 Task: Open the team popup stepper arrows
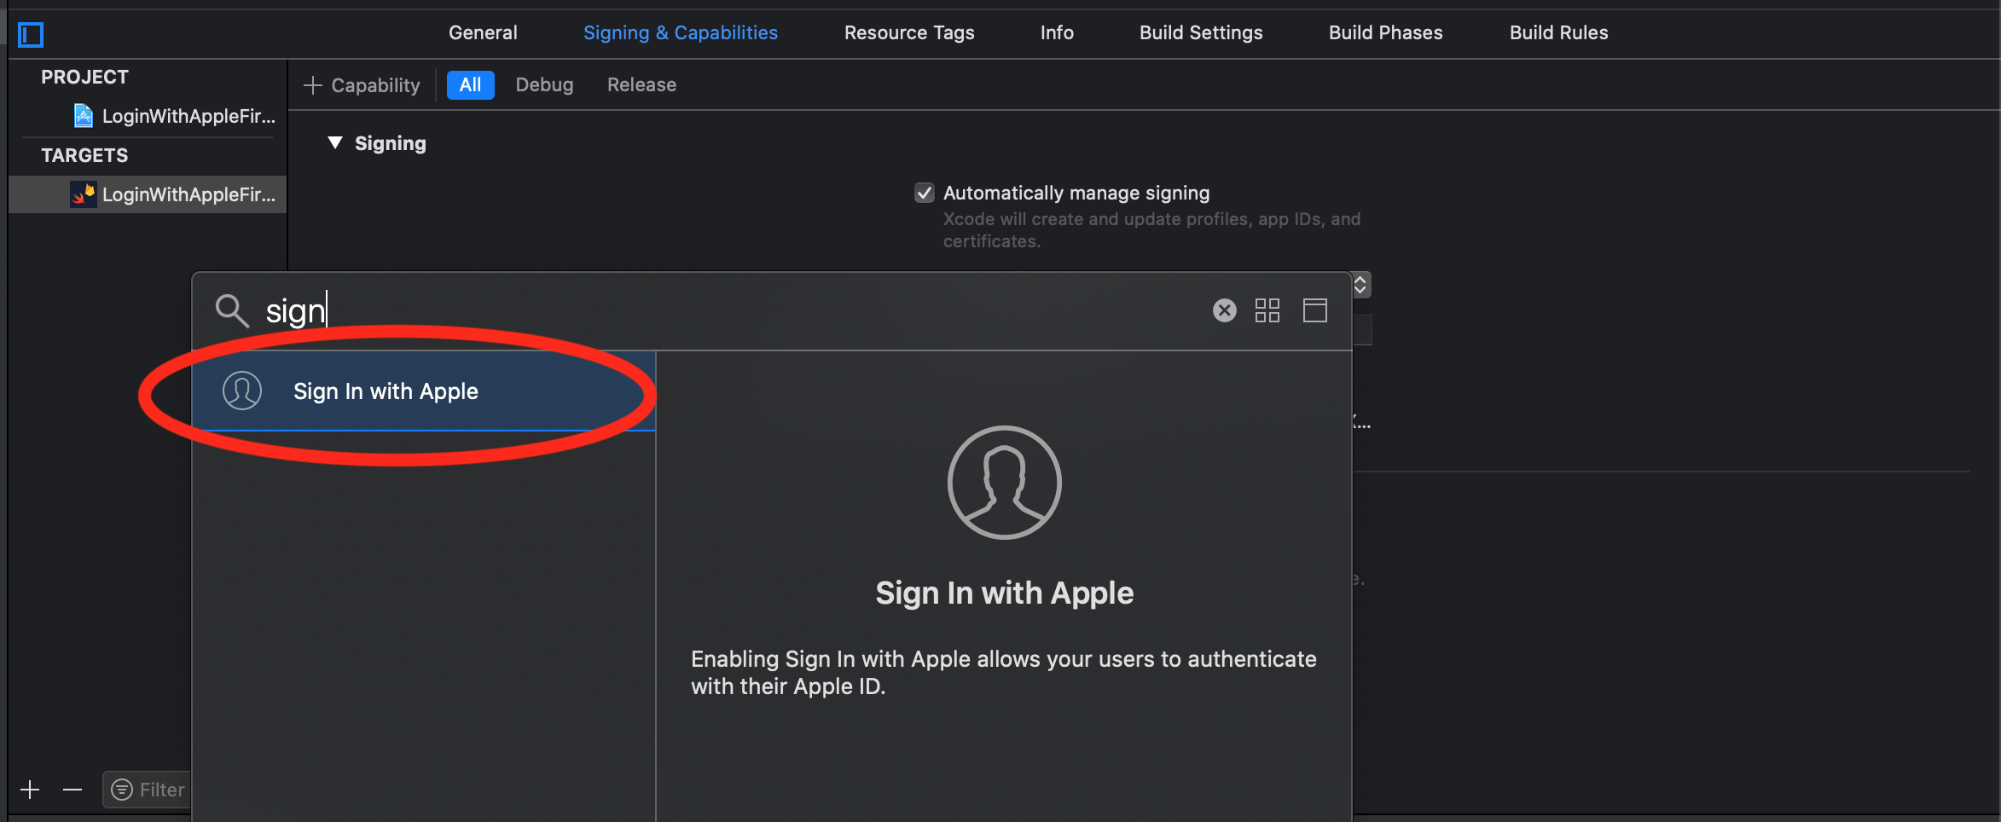point(1361,284)
